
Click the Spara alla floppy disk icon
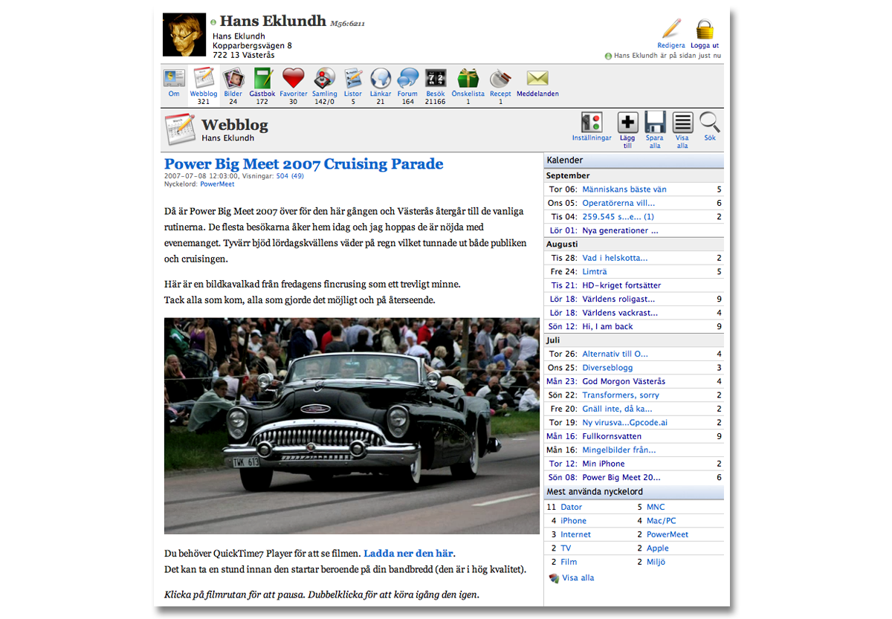tap(655, 123)
